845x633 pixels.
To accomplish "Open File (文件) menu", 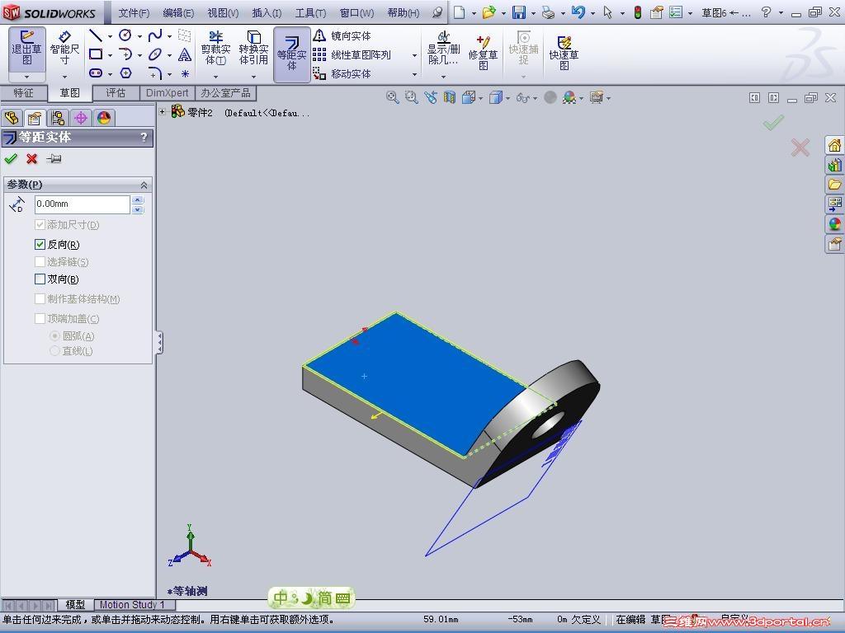I will (x=133, y=13).
